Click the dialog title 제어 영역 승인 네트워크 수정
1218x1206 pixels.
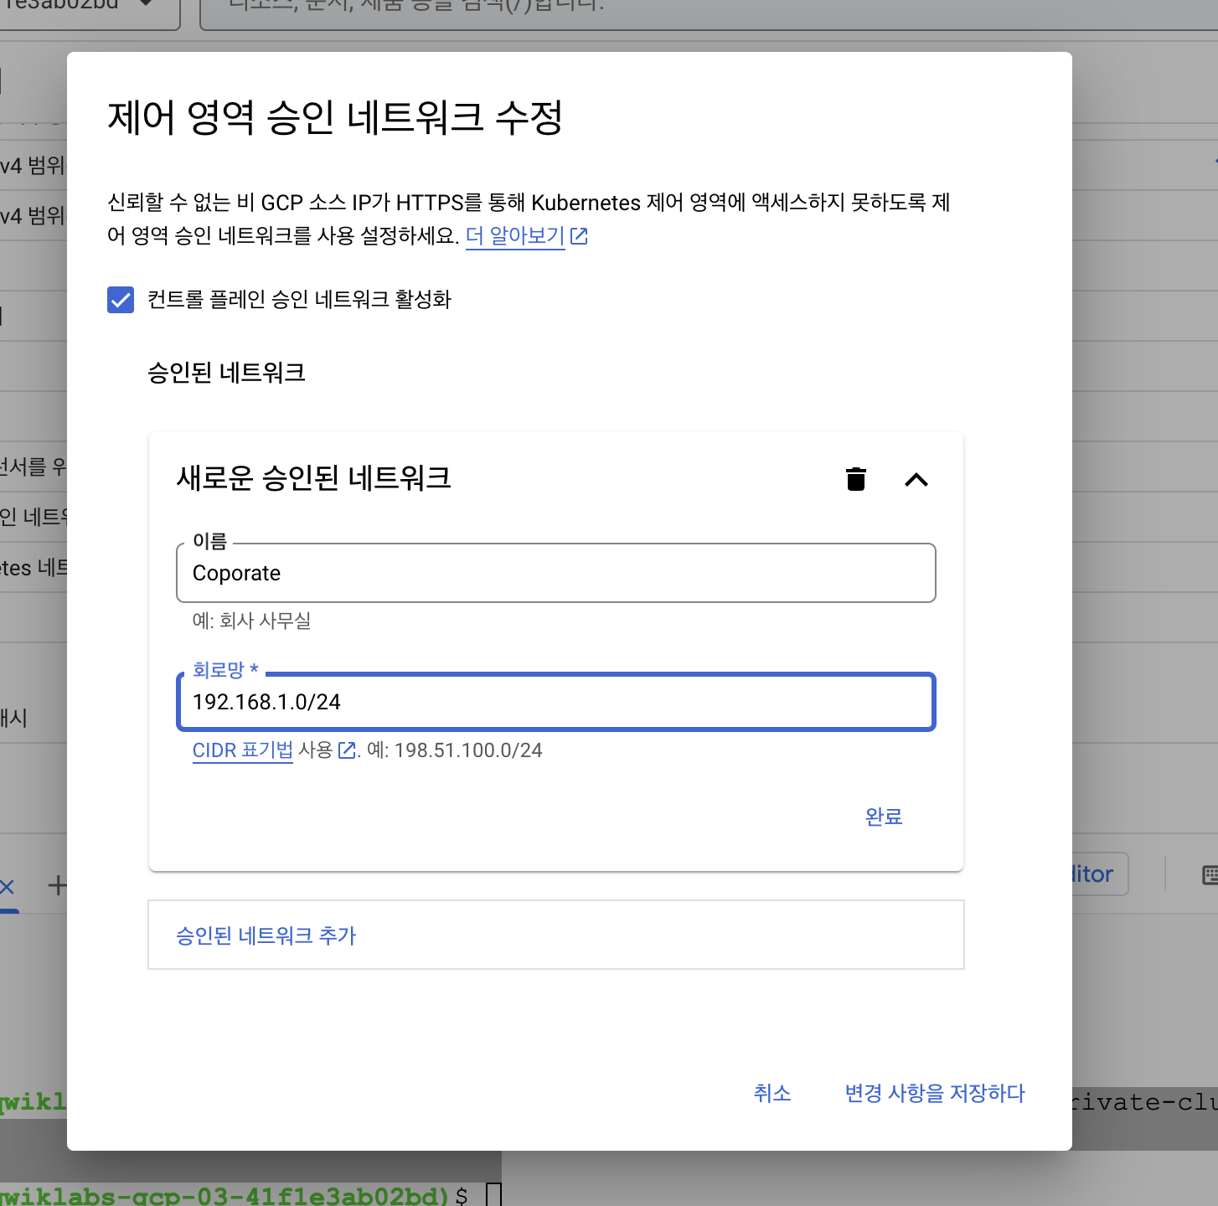[x=335, y=117]
